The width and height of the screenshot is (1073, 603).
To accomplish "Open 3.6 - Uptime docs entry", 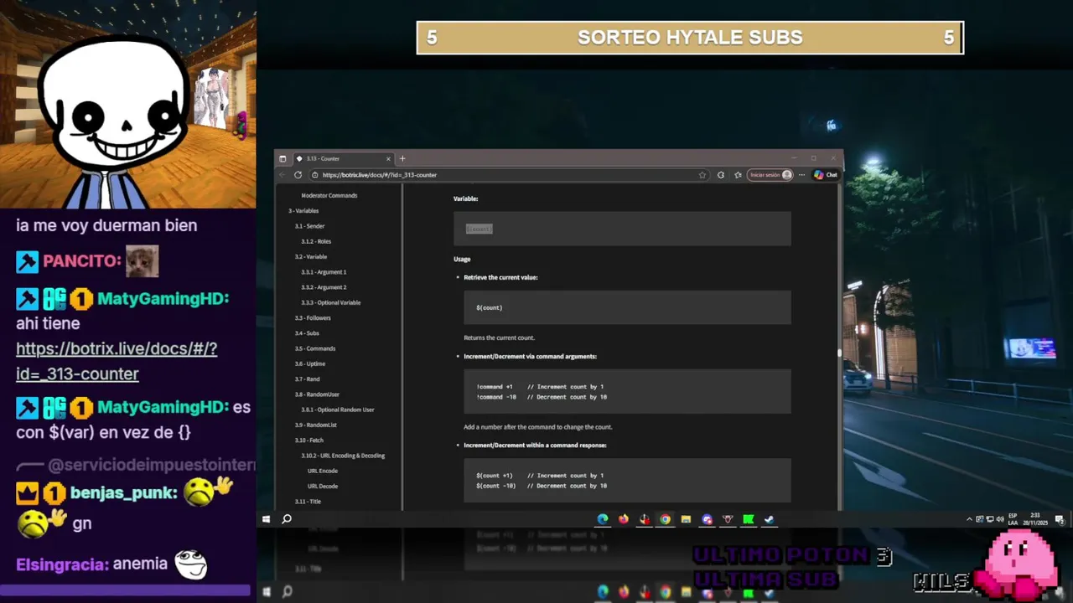I will point(310,363).
